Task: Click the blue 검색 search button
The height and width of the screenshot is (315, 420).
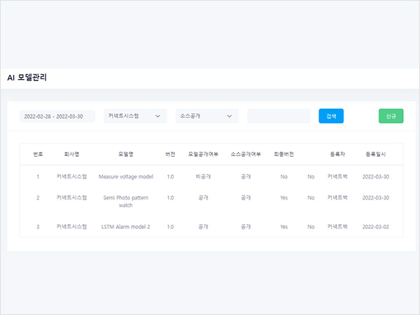Action: (331, 116)
